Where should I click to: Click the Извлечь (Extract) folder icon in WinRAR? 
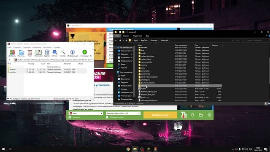(x=22, y=52)
